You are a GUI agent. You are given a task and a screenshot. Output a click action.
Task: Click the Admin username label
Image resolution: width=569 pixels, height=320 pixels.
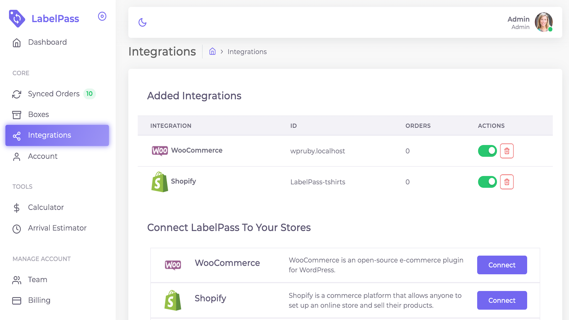click(519, 19)
